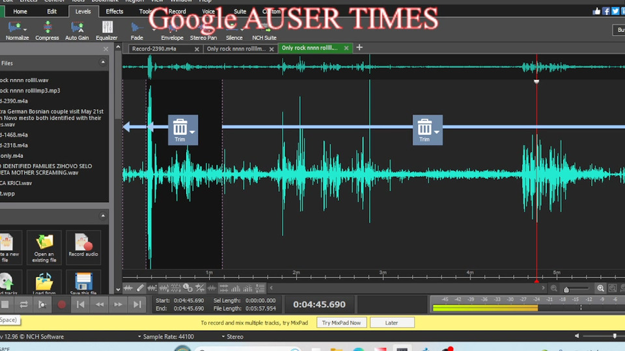Open the Twitter share icon
The image size is (625, 351).
(615, 11)
